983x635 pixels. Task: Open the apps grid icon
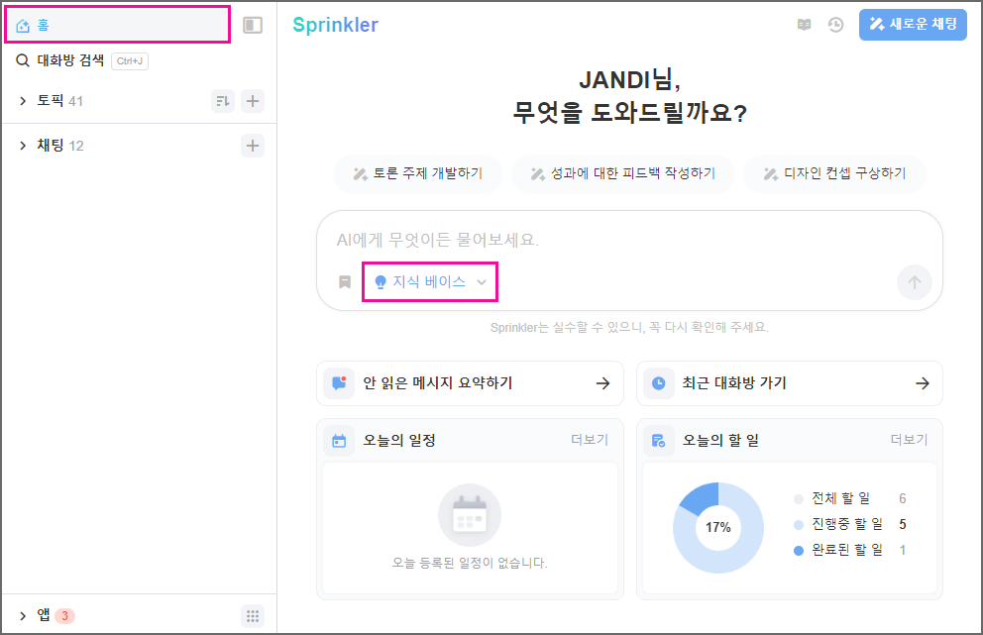(x=253, y=616)
